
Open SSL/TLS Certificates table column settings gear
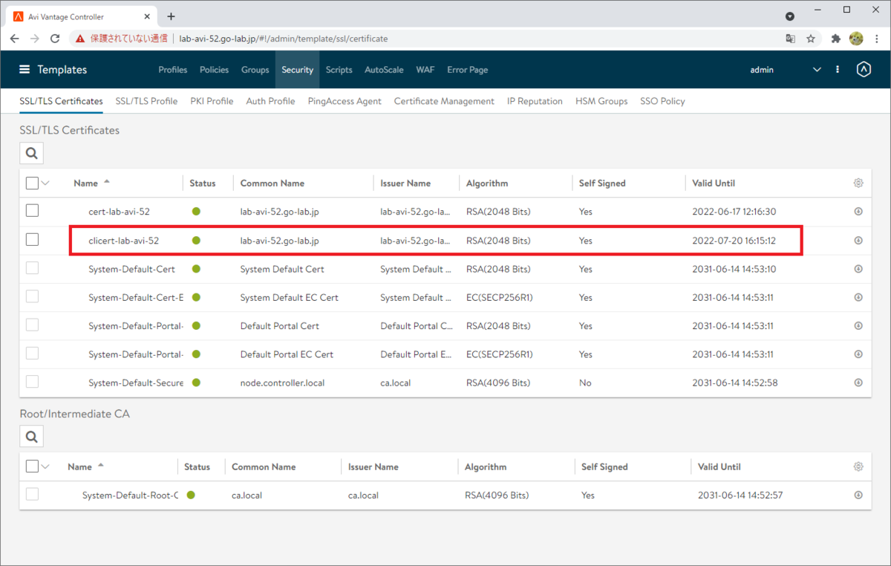858,183
